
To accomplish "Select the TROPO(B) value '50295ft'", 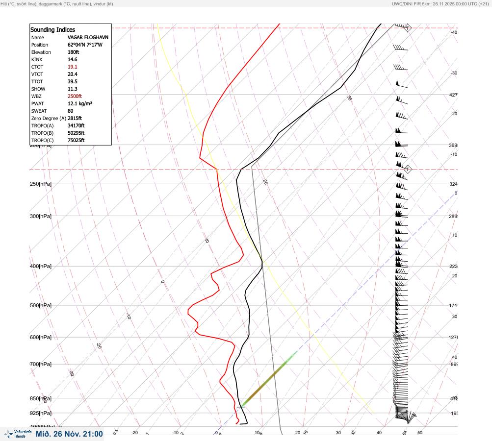I will point(76,133).
